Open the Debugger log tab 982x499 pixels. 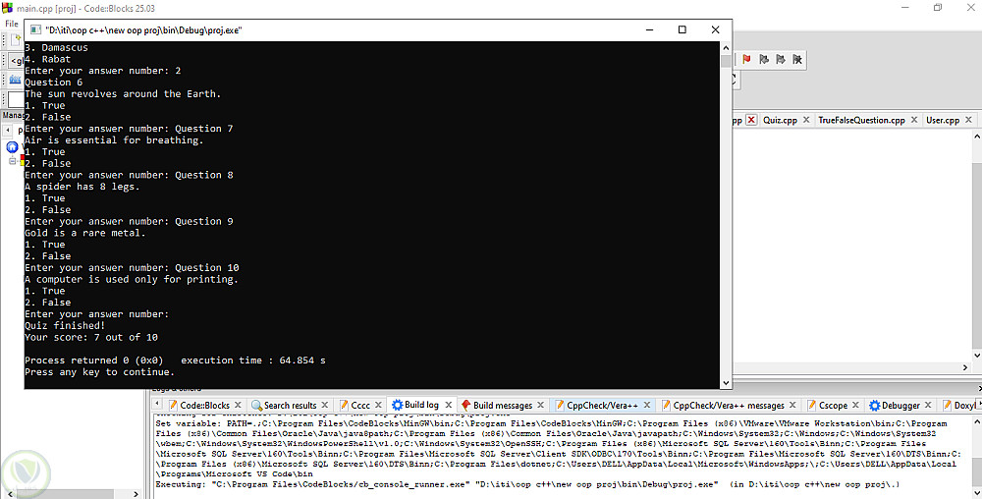(x=900, y=405)
